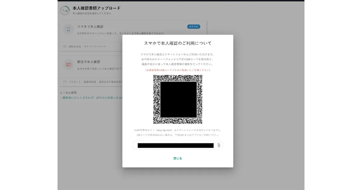Click the card icon next to パスポート
The image size is (362, 190).
(64, 81)
